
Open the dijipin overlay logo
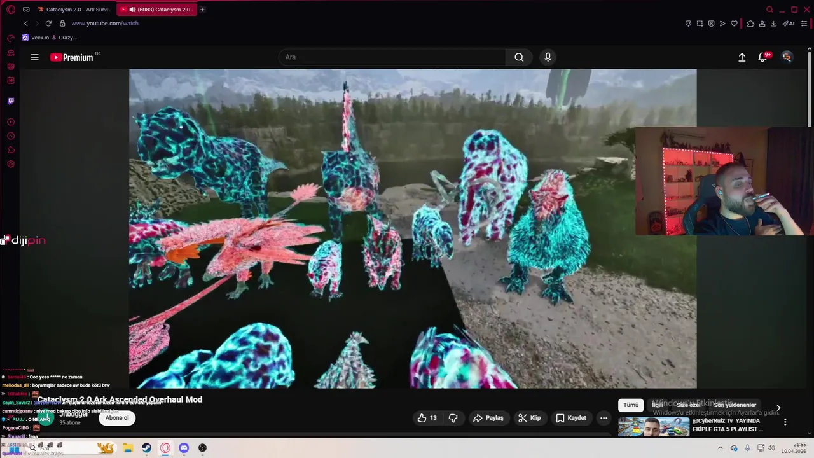(23, 240)
